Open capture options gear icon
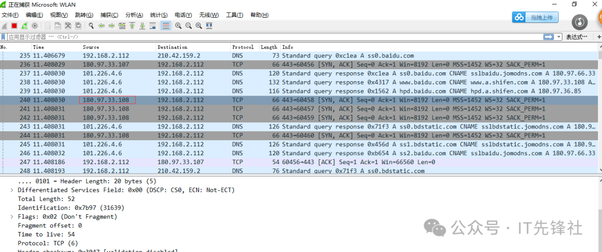The height and width of the screenshot is (252, 602). point(35,26)
